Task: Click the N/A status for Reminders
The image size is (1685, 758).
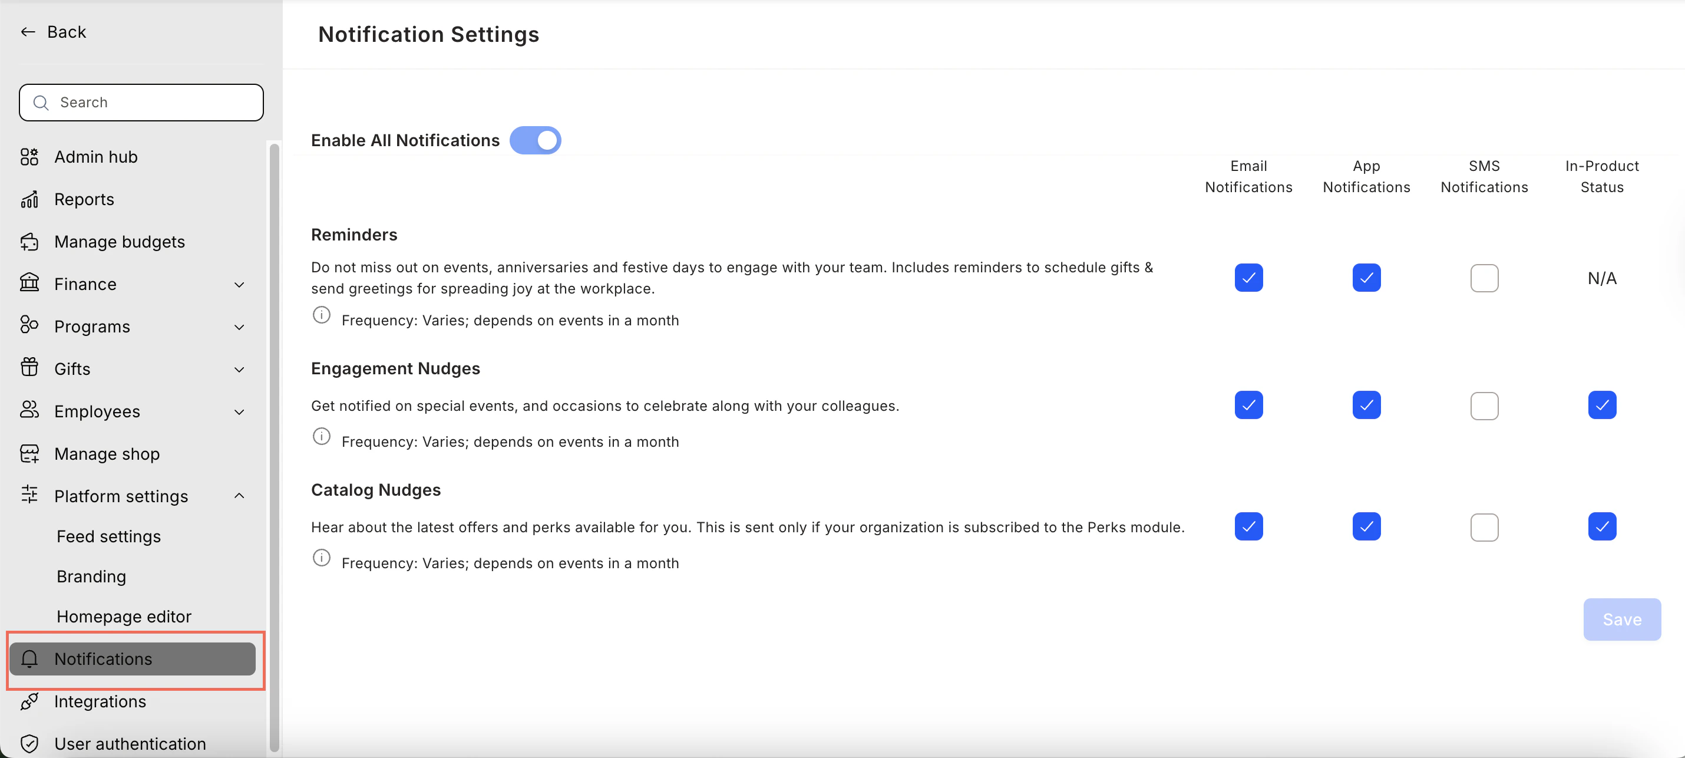Action: 1602,278
